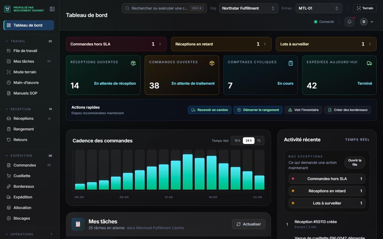Click the Retours return arrow icon
Image resolution: width=383 pixels, height=239 pixels.
coord(9,140)
